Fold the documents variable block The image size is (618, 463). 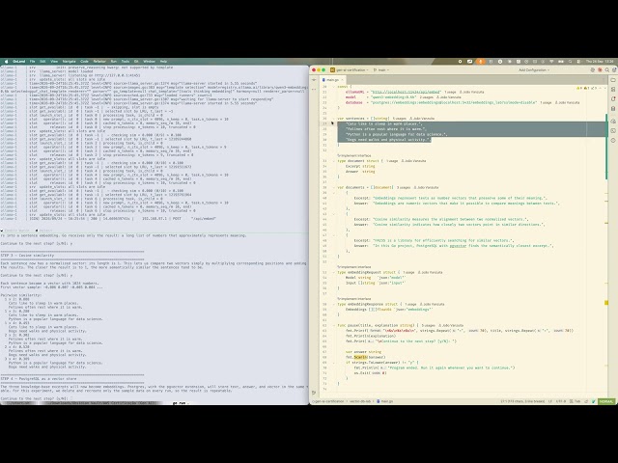point(334,187)
